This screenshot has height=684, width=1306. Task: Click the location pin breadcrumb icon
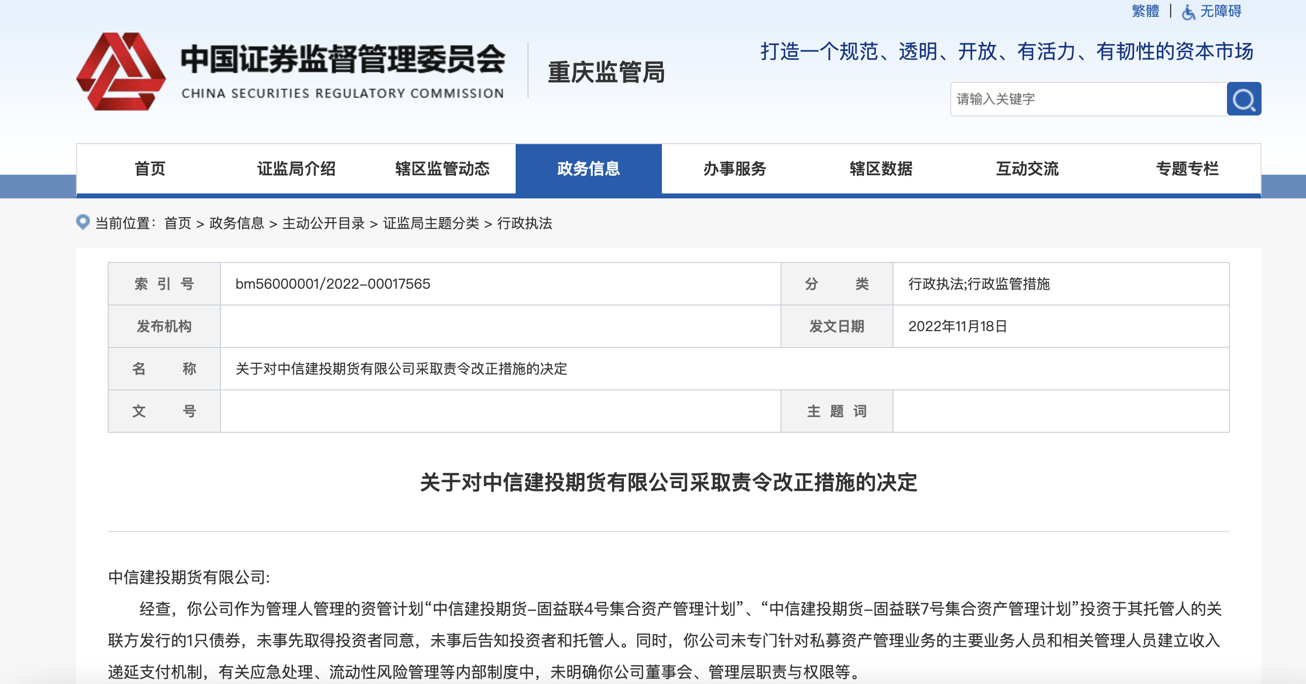pos(82,222)
